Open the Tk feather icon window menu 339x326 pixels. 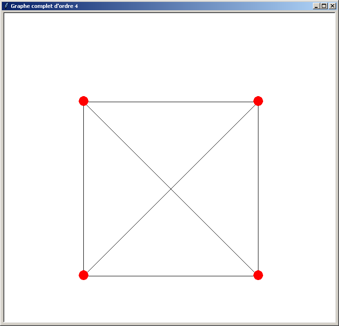coord(6,6)
